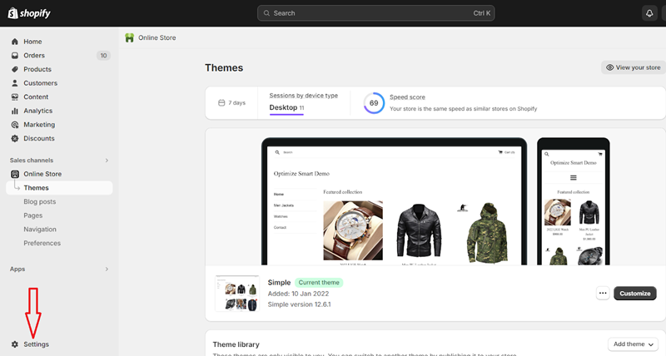Image resolution: width=666 pixels, height=356 pixels.
Task: Click the Home icon in sidebar
Action: coord(15,42)
